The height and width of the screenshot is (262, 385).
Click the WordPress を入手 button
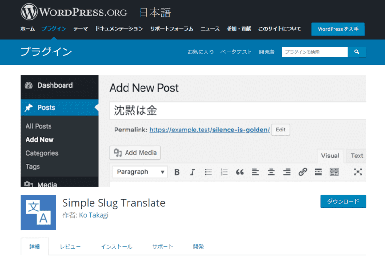click(338, 29)
